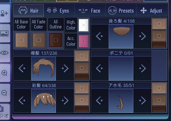The width and height of the screenshot is (171, 121).
Task: Click the 後ろ髪 4/108 label
Action: pyautogui.click(x=122, y=21)
